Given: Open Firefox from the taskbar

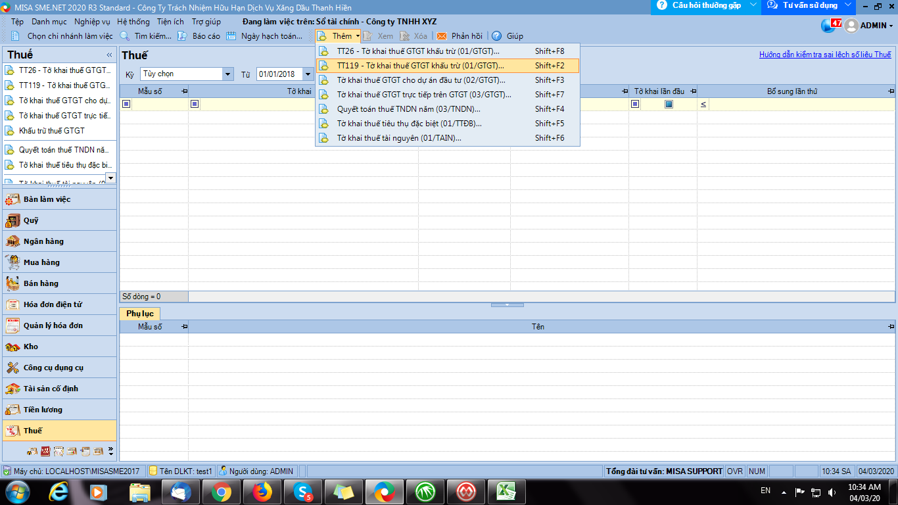Looking at the screenshot, I should [262, 492].
